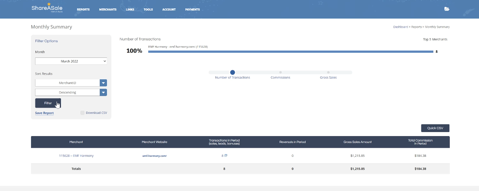
Task: Open transaction details popup icon next to 8
Action: 226,155
